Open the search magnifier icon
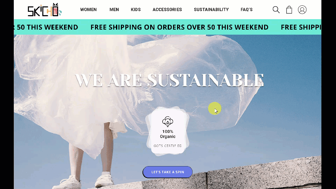336x189 pixels. click(x=276, y=10)
